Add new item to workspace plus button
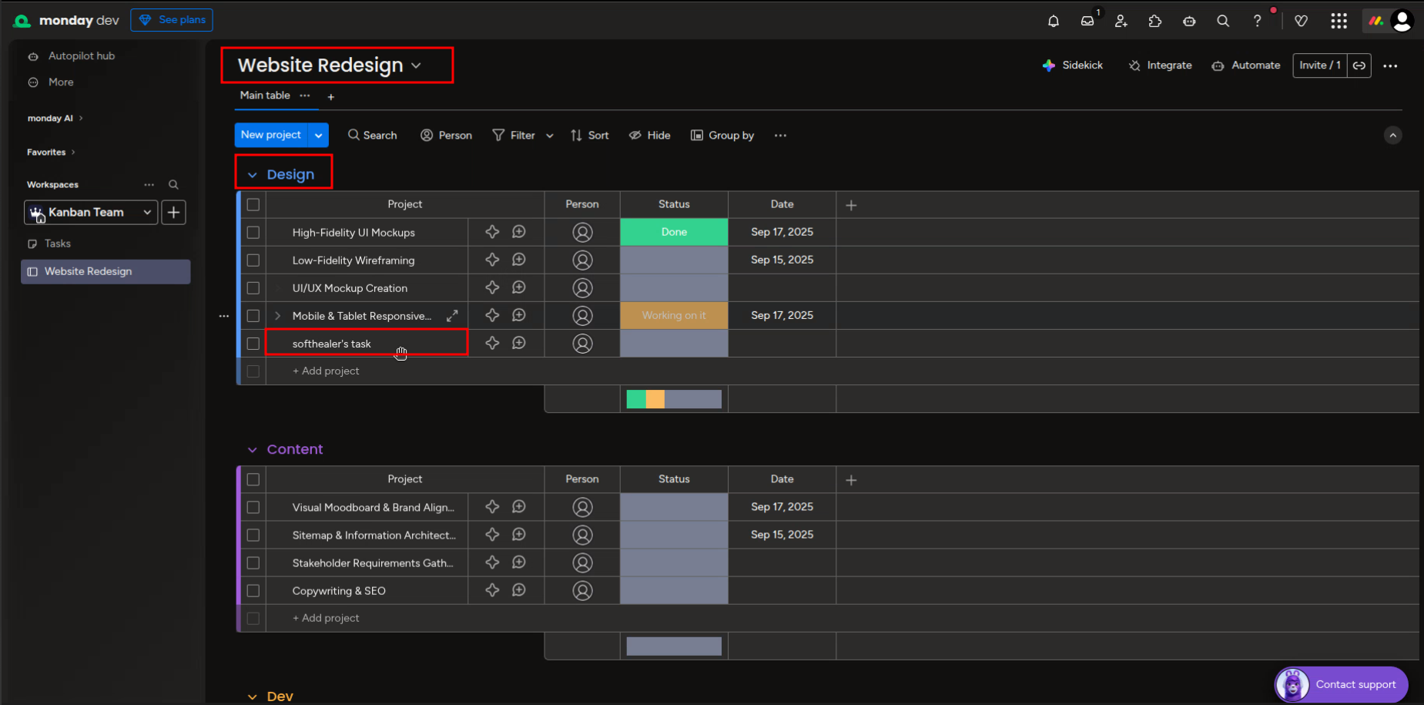The image size is (1424, 705). (x=174, y=212)
